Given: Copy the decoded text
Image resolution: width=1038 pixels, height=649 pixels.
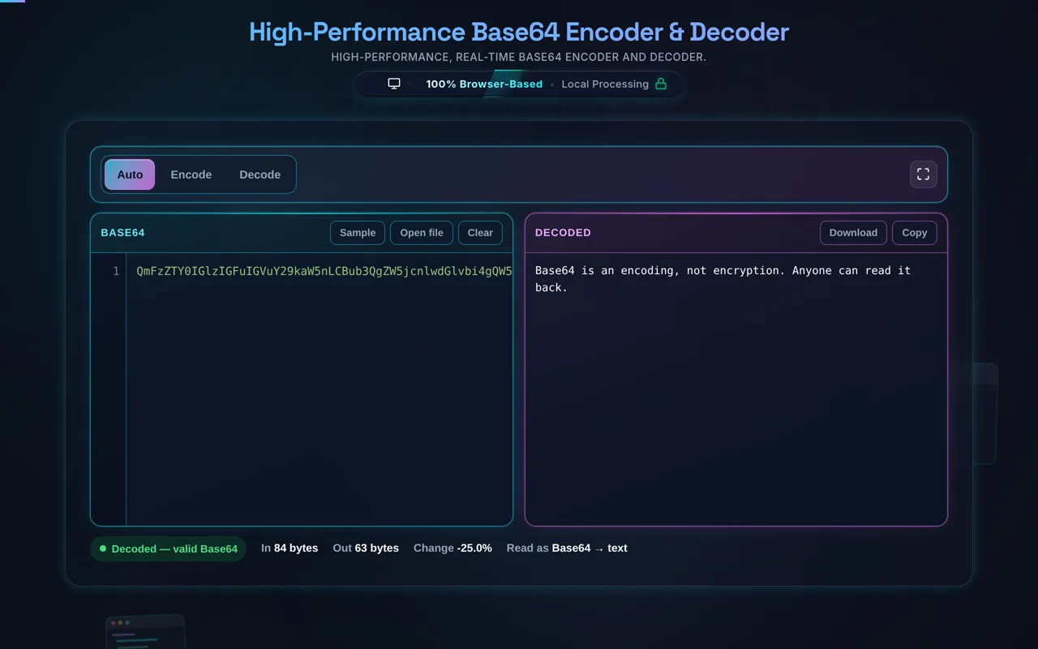Looking at the screenshot, I should tap(915, 233).
